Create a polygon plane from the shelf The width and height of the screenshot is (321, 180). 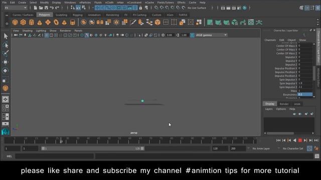[x=48, y=22]
